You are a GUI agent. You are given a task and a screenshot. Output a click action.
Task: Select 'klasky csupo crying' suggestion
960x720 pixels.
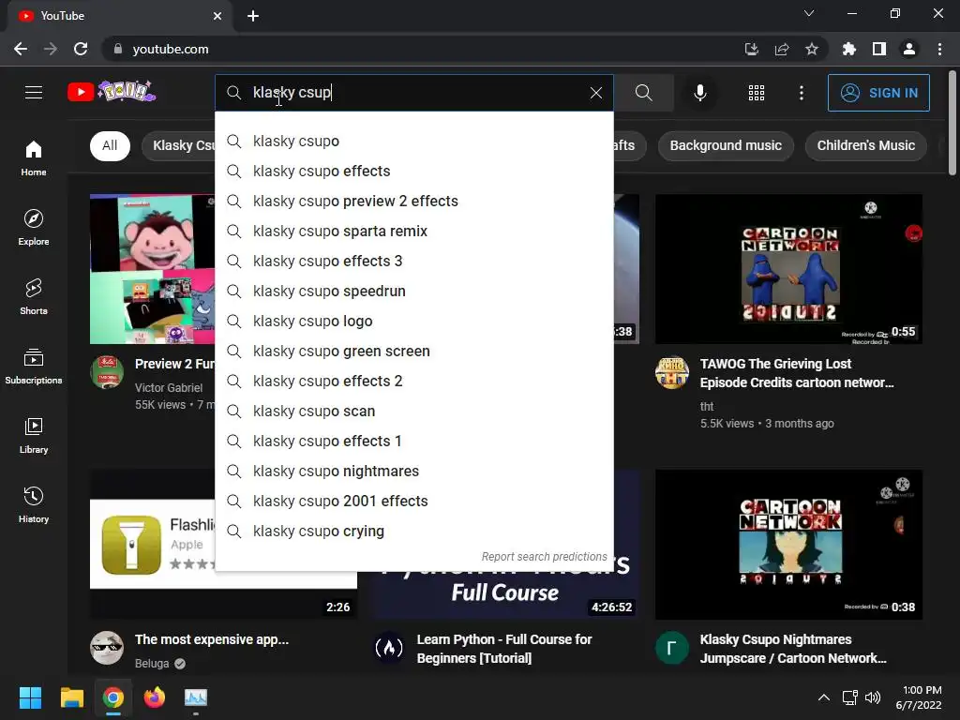coord(414,531)
